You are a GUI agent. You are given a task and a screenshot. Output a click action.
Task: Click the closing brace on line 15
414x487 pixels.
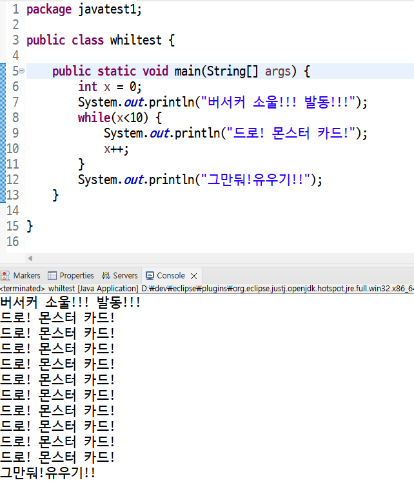[x=30, y=226]
